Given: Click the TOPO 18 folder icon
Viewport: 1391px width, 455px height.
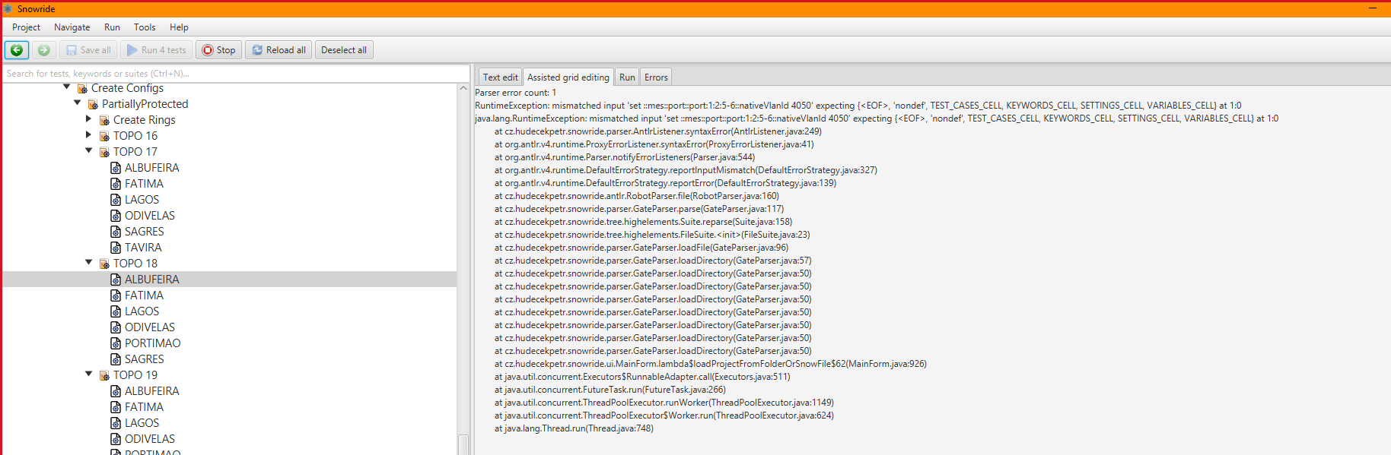Looking at the screenshot, I should pos(104,264).
